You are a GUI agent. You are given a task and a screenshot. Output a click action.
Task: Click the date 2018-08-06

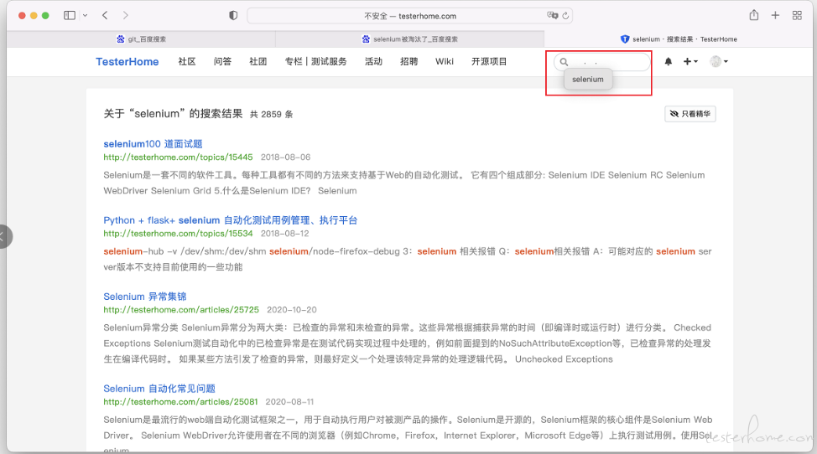285,157
